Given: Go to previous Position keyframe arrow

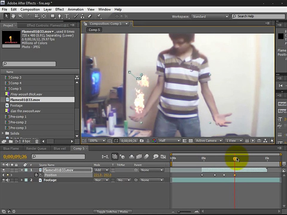Looking at the screenshot, I should (x=3, y=175).
